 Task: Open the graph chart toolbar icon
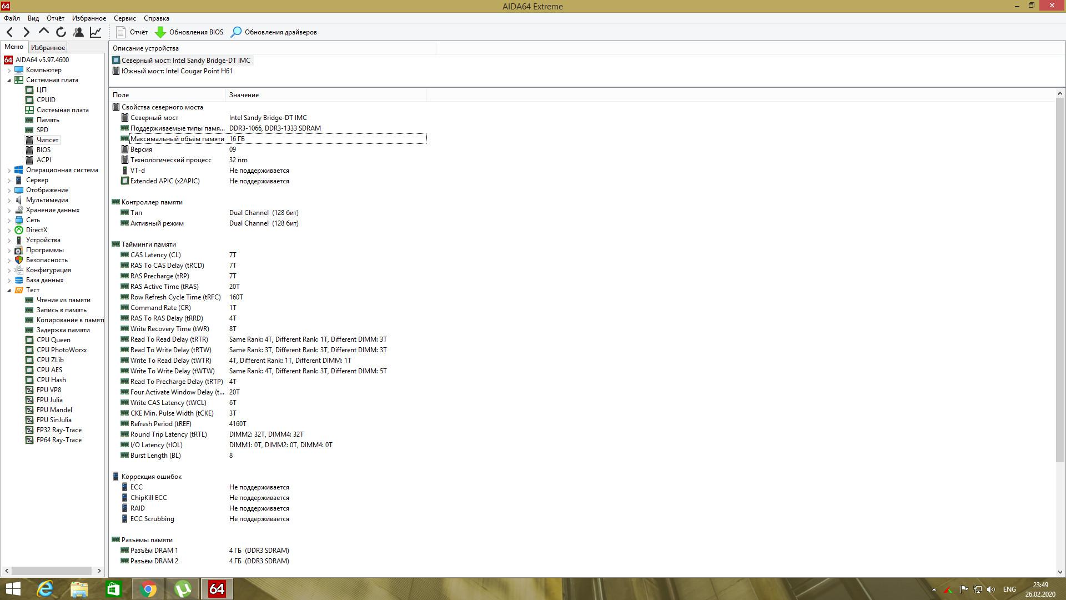[95, 32]
